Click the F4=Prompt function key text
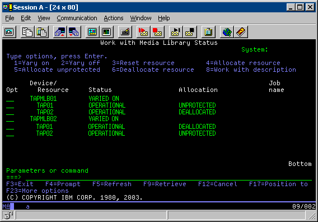This screenshot has height=222, width=318. (x=63, y=184)
